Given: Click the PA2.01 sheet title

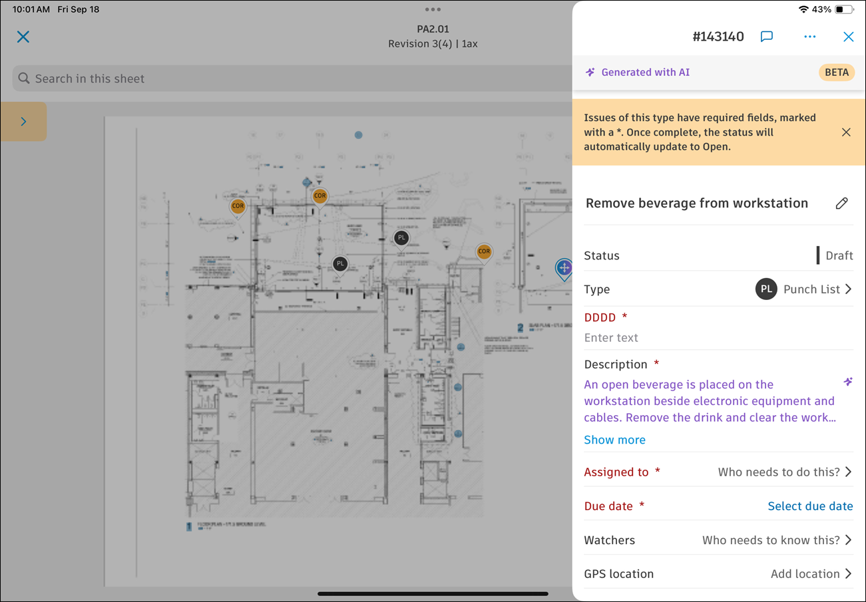Looking at the screenshot, I should click(x=433, y=29).
